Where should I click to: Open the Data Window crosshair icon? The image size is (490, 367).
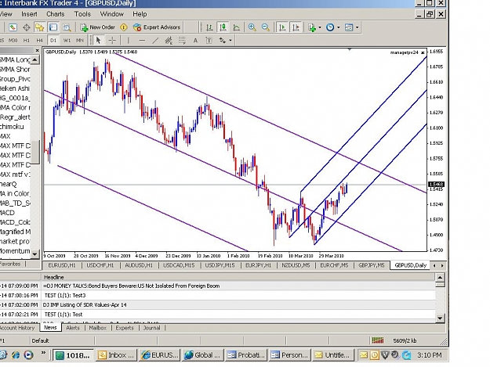click(x=26, y=27)
